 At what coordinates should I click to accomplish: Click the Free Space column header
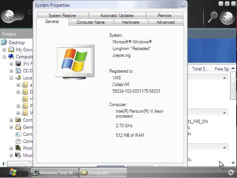(222, 69)
